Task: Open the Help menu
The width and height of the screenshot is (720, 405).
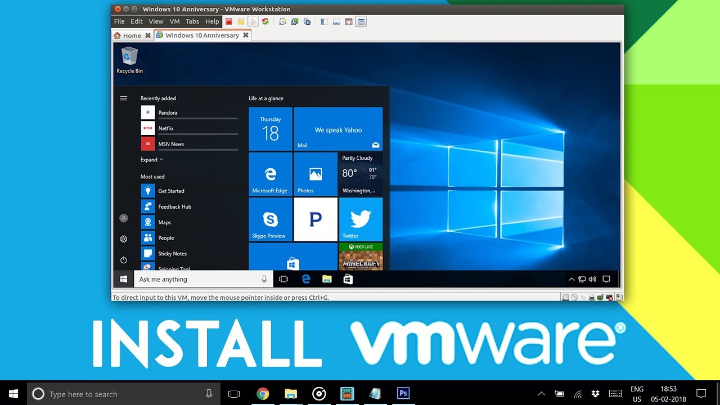Action: pos(212,21)
